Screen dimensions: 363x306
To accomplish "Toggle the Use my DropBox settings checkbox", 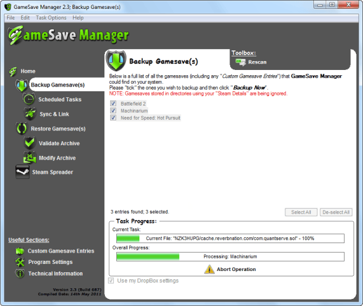I will [111, 280].
